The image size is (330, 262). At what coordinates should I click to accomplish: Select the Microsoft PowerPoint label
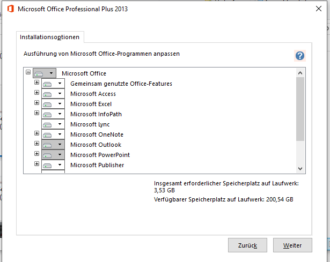[x=100, y=155]
